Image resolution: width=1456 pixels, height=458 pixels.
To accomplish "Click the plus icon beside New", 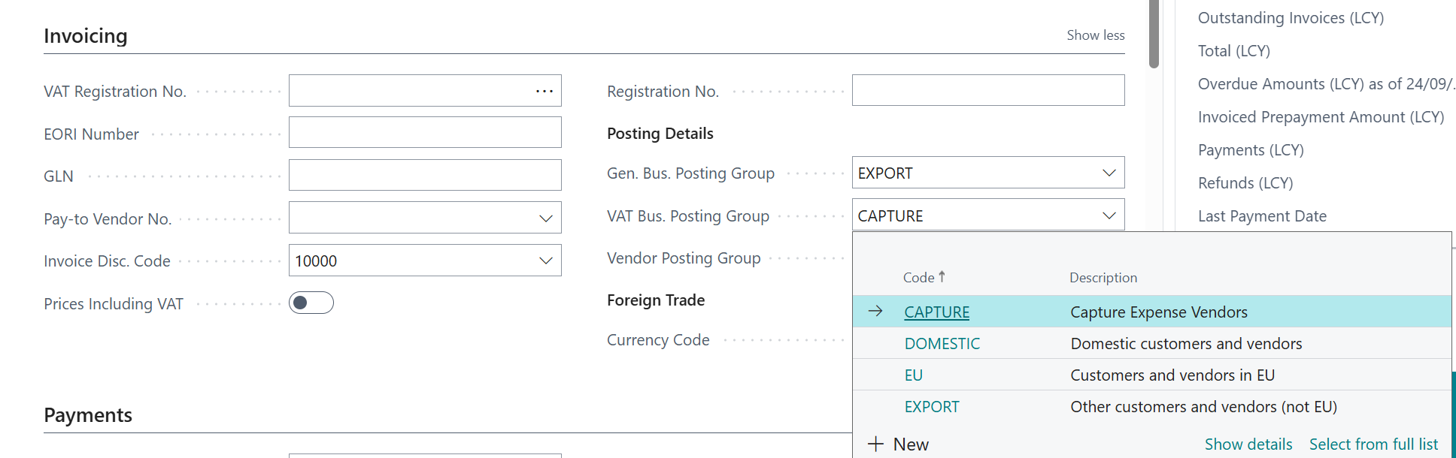I will point(875,444).
